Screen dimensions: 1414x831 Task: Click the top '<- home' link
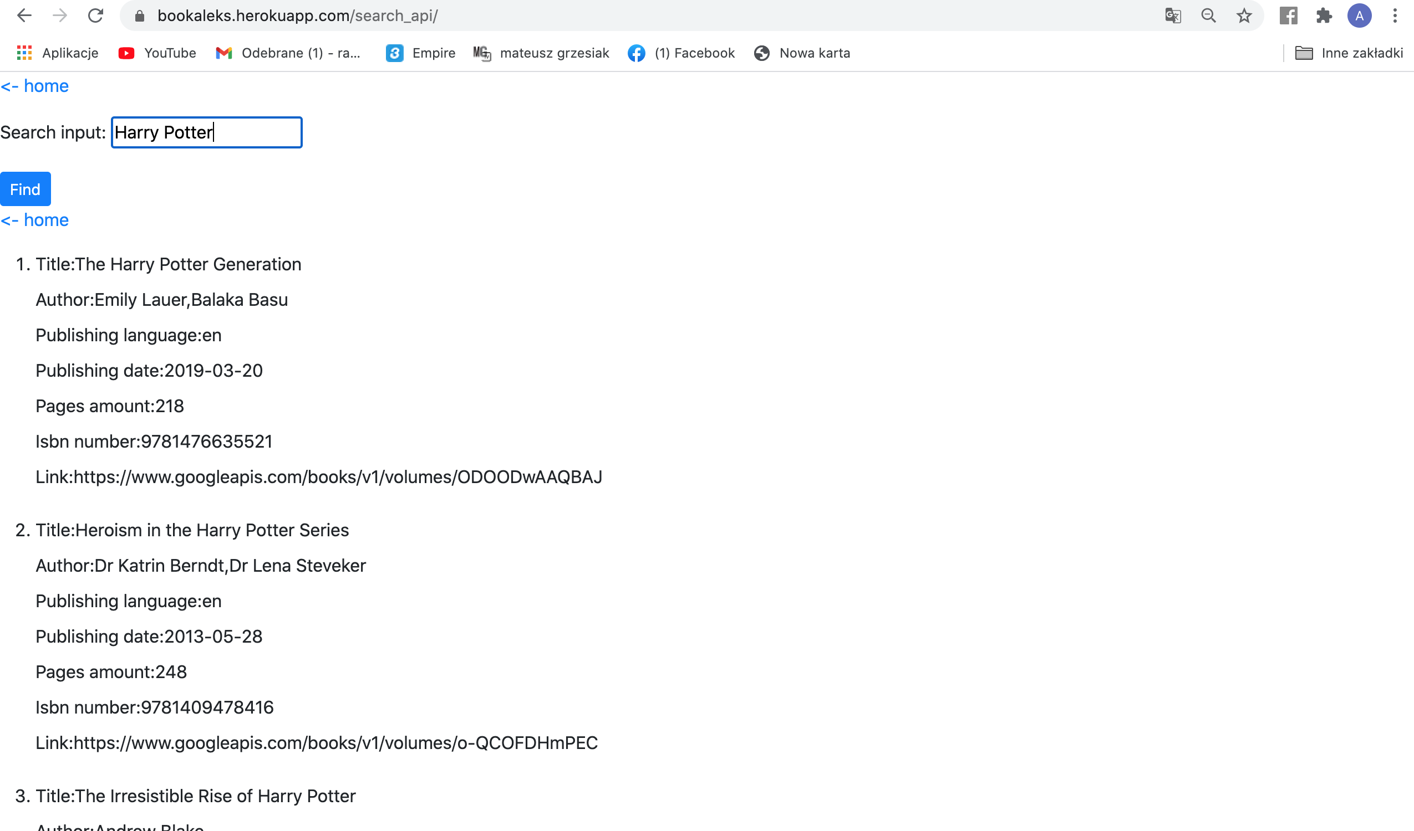pos(34,85)
